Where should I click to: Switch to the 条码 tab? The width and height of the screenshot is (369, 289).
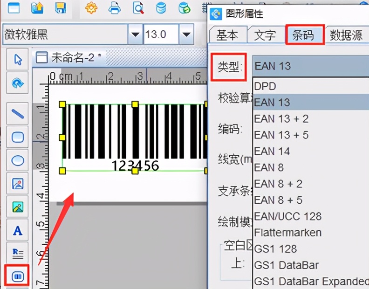[x=305, y=35]
